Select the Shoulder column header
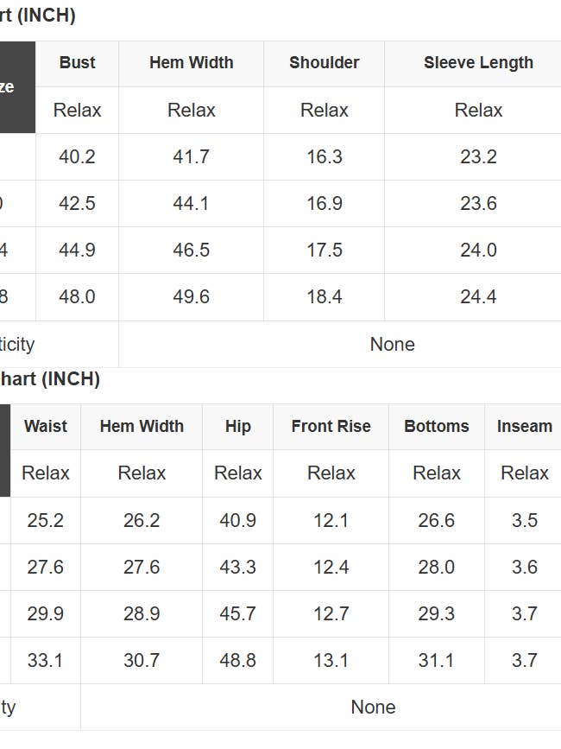Viewport: 561px width, 749px height. pos(324,63)
